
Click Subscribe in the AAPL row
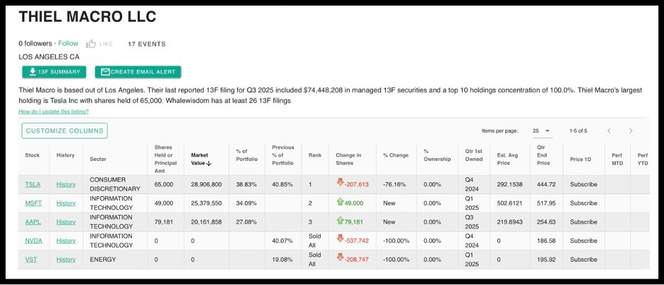[x=584, y=222]
